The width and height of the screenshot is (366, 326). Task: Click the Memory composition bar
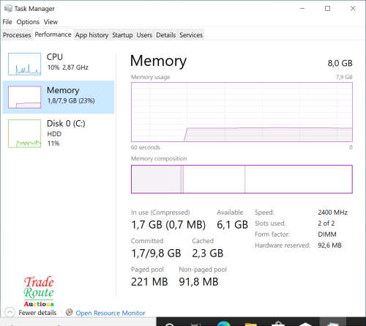(242, 179)
